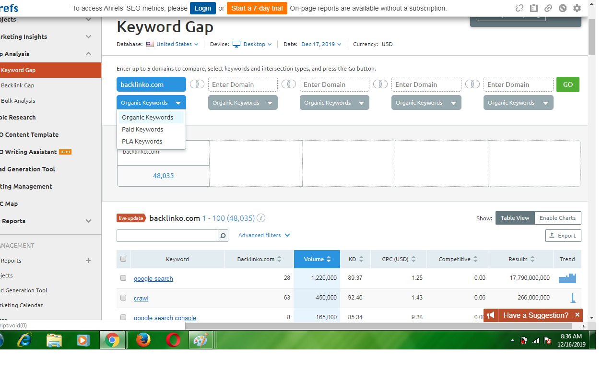Check the crawl row checkbox
The width and height of the screenshot is (614, 384).
tap(123, 298)
